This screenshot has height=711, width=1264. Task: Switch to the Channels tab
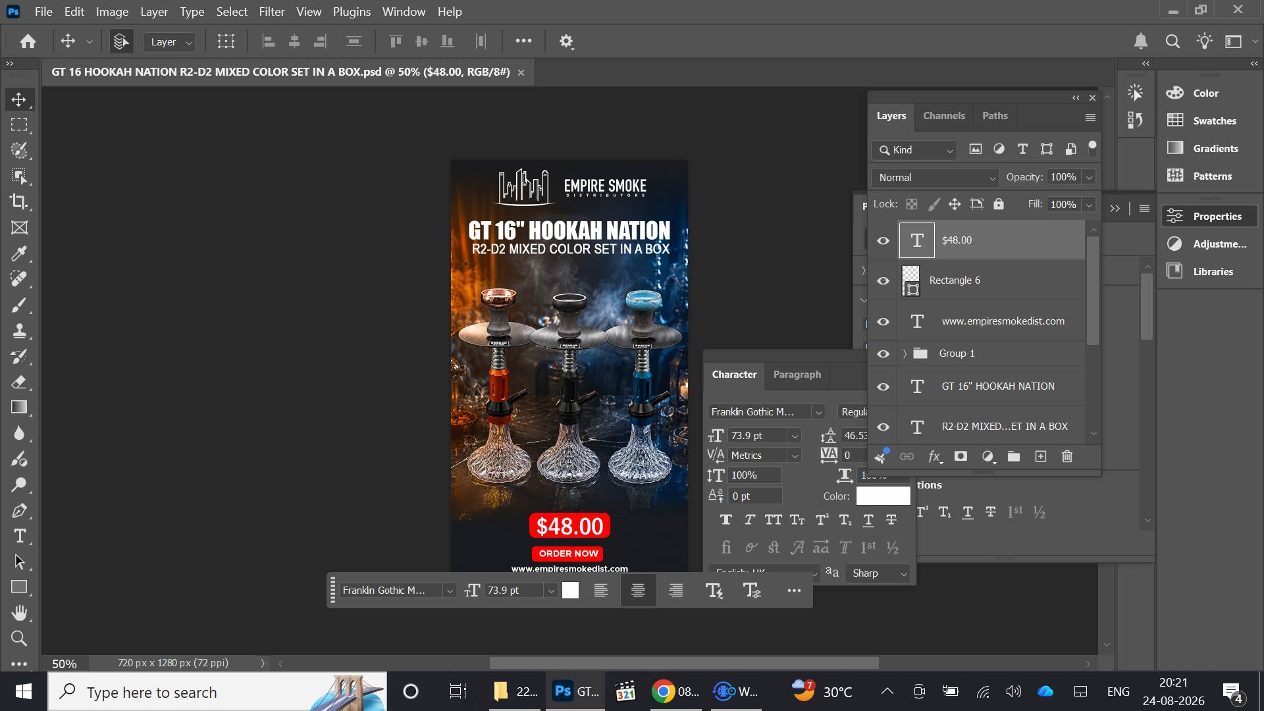pyautogui.click(x=943, y=116)
